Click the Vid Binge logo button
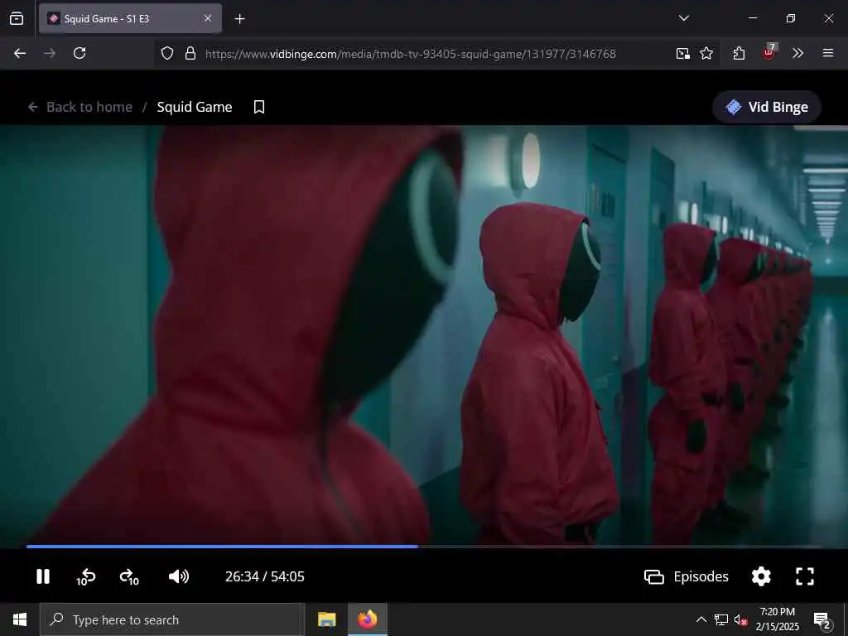 (x=767, y=107)
